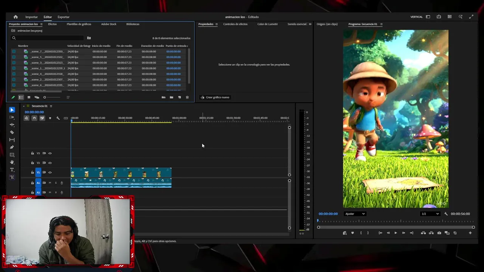Go to the Home screen icon
The width and height of the screenshot is (484, 272).
click(16, 17)
